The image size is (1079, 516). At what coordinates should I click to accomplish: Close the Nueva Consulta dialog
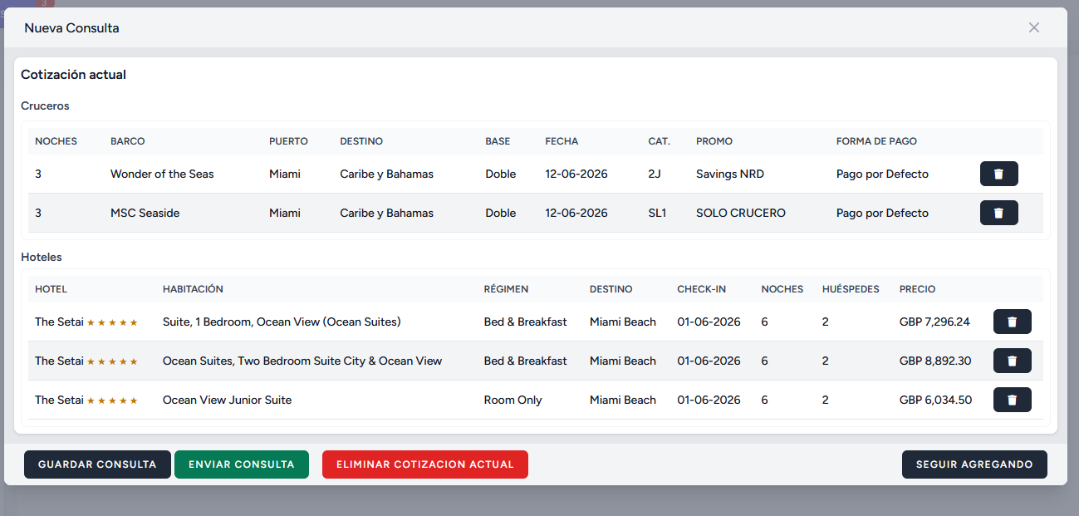click(x=1033, y=27)
